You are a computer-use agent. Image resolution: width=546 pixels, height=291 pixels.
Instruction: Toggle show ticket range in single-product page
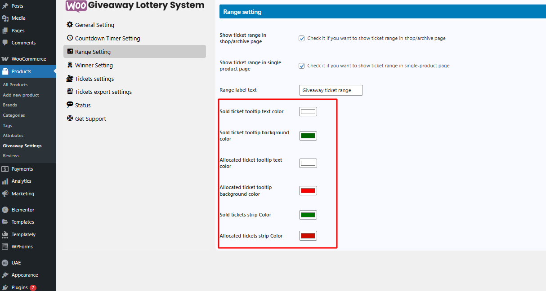coord(302,66)
